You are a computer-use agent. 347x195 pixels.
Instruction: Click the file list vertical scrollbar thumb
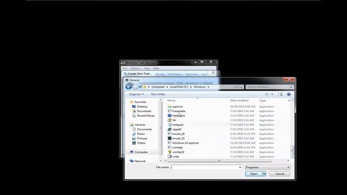(x=292, y=150)
